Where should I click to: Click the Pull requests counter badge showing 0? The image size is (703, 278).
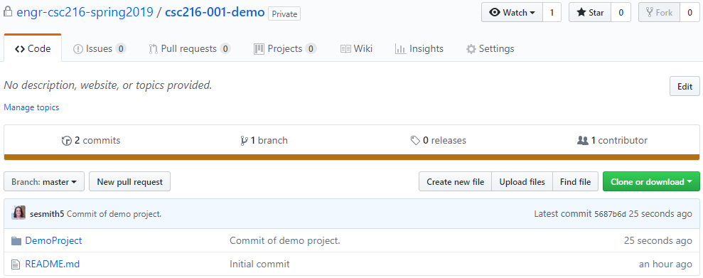coord(225,49)
